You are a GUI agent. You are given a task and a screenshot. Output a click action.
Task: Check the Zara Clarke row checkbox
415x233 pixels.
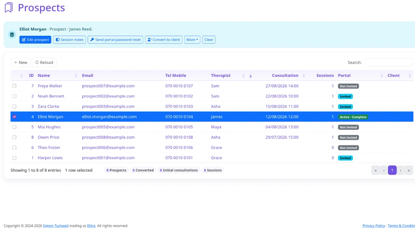point(14,107)
